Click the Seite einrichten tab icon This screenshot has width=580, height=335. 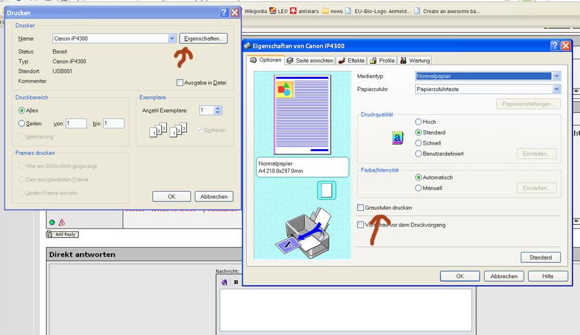point(290,61)
